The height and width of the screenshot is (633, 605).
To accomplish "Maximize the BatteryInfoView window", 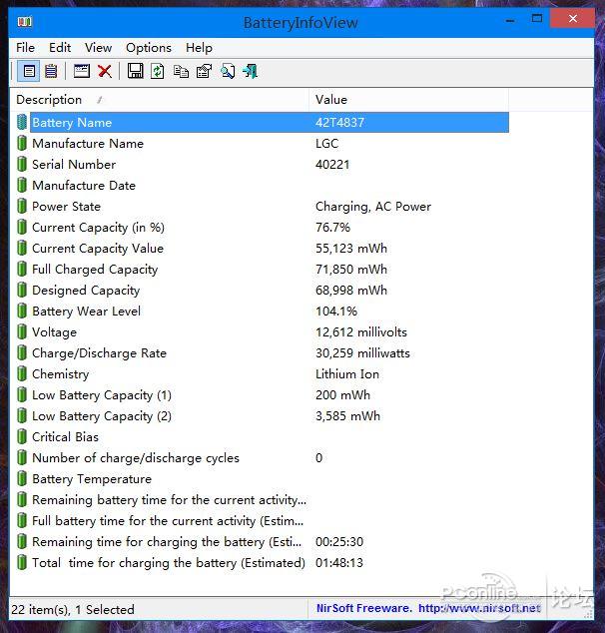I will pyautogui.click(x=537, y=19).
